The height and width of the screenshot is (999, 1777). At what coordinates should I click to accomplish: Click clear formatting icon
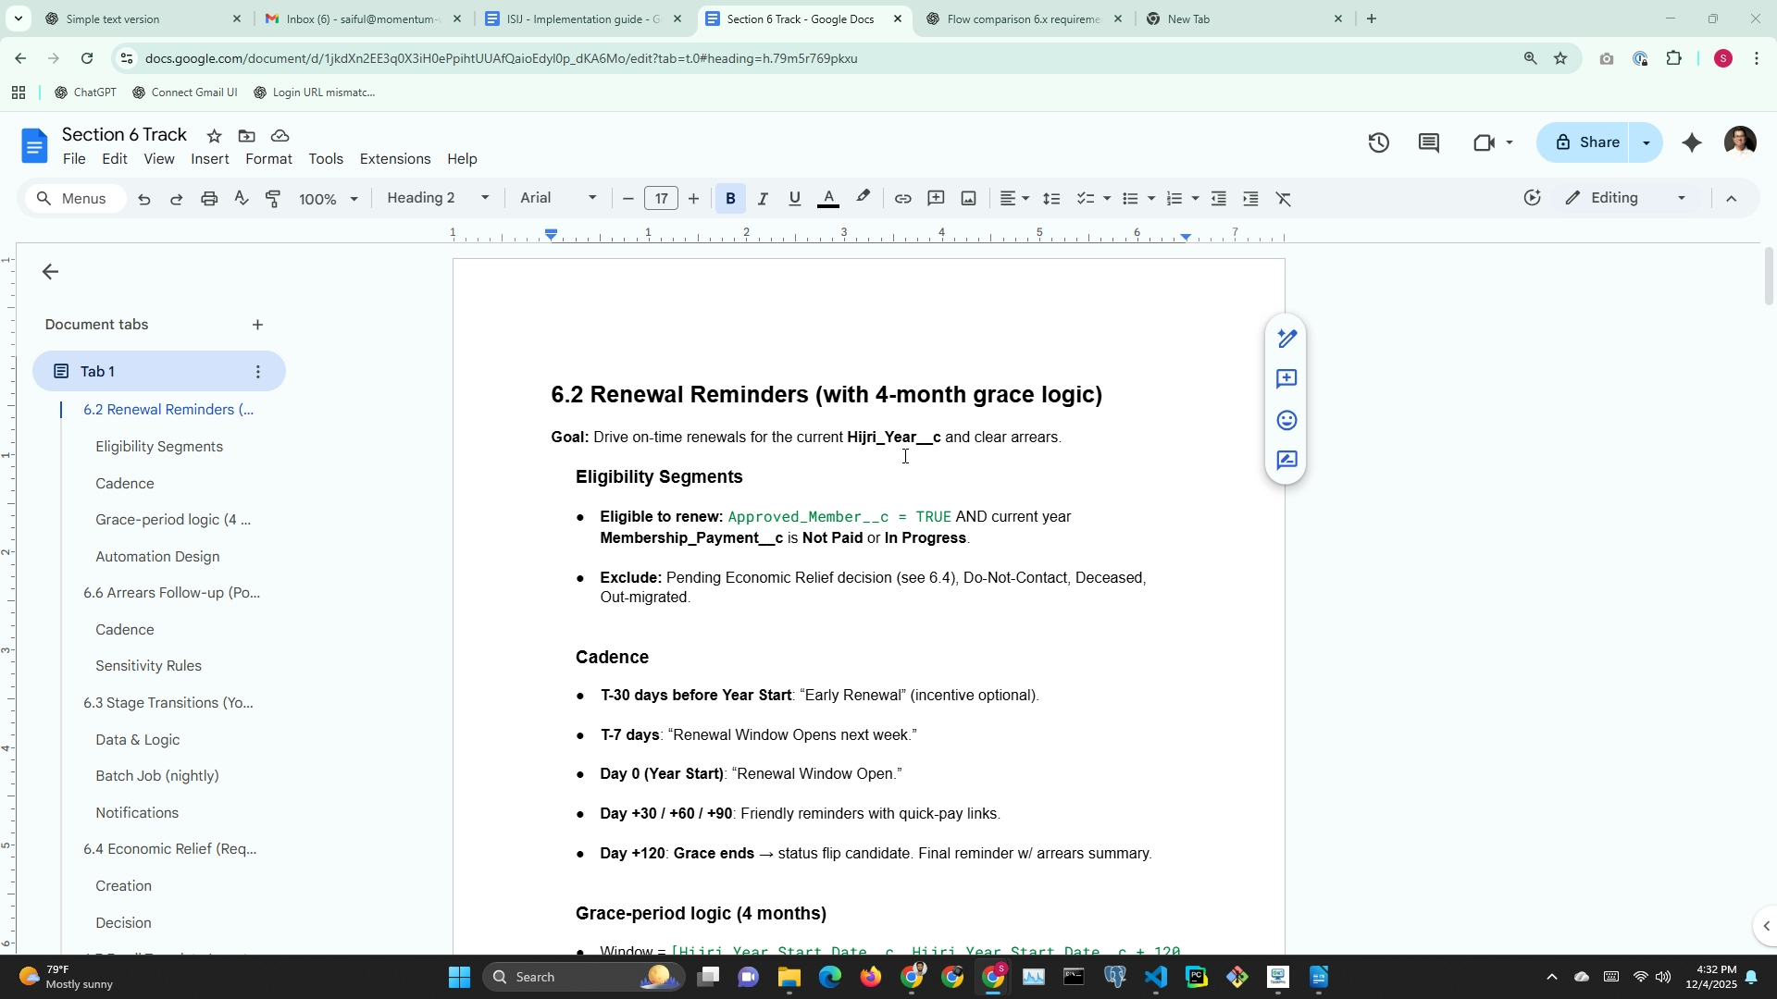(x=1284, y=199)
